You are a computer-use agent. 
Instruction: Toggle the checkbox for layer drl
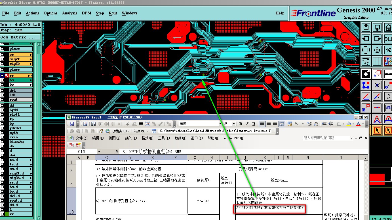click(2, 90)
